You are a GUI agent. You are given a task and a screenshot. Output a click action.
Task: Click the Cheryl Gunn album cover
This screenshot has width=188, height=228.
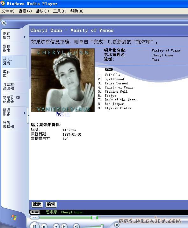[63, 80]
